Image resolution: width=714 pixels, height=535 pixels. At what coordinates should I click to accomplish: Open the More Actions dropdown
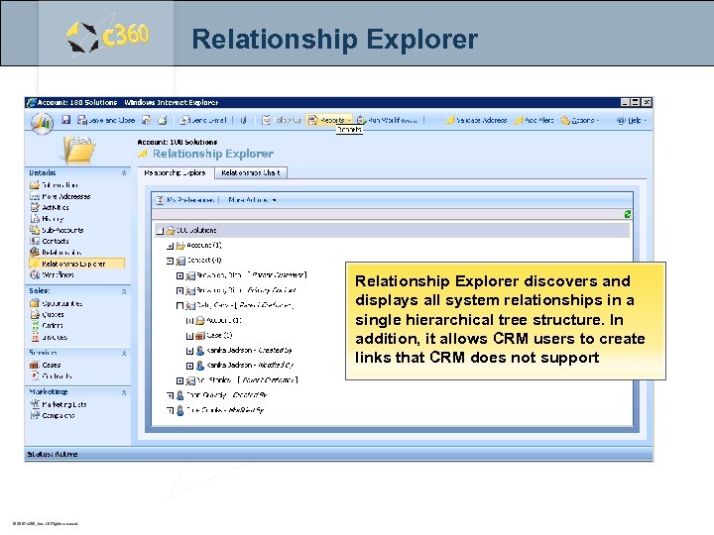point(252,200)
